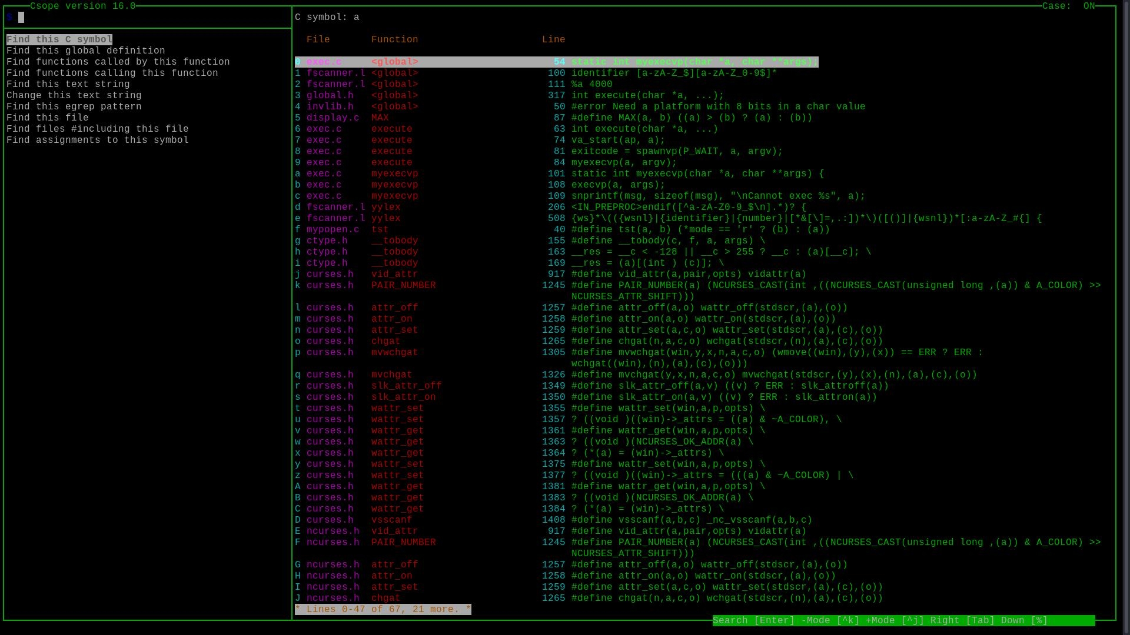
Task: Choose 'Find functions called by this function'
Action: click(118, 62)
